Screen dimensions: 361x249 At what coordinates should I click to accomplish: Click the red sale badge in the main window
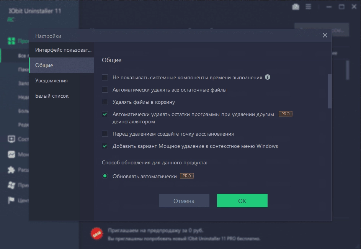coord(97,234)
